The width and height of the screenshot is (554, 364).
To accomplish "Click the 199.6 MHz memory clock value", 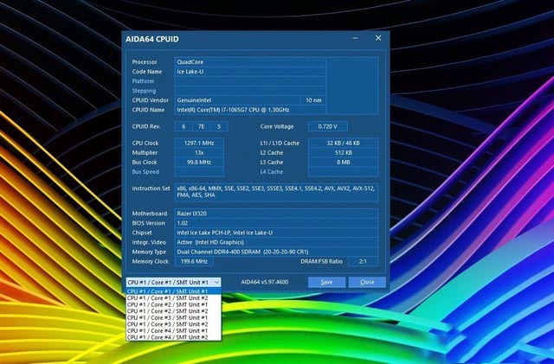I will tap(194, 261).
